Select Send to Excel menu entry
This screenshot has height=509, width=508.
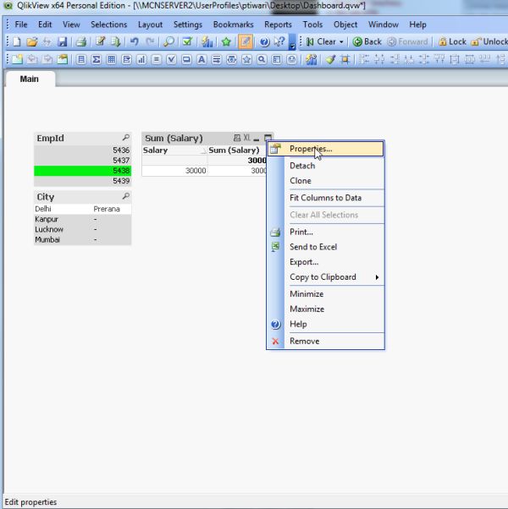[312, 247]
